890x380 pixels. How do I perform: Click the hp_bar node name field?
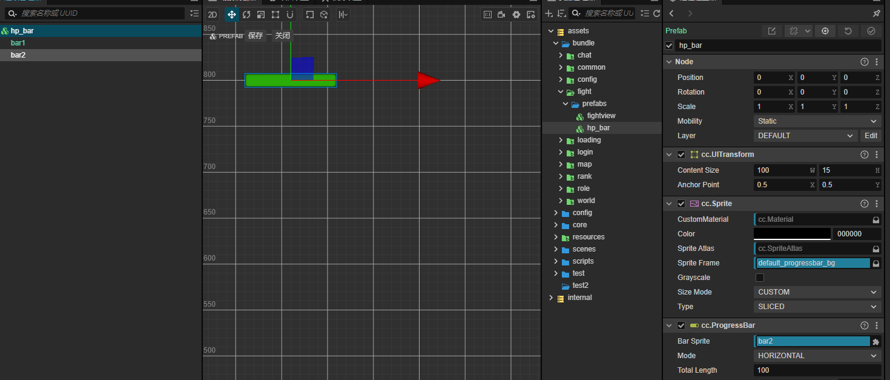tap(778, 45)
